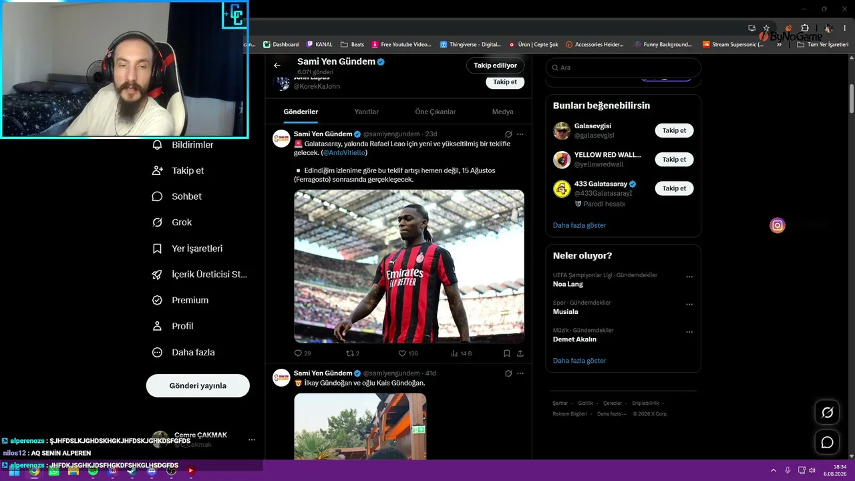Open Steam from the taskbar
This screenshot has width=855, height=481.
(132, 471)
